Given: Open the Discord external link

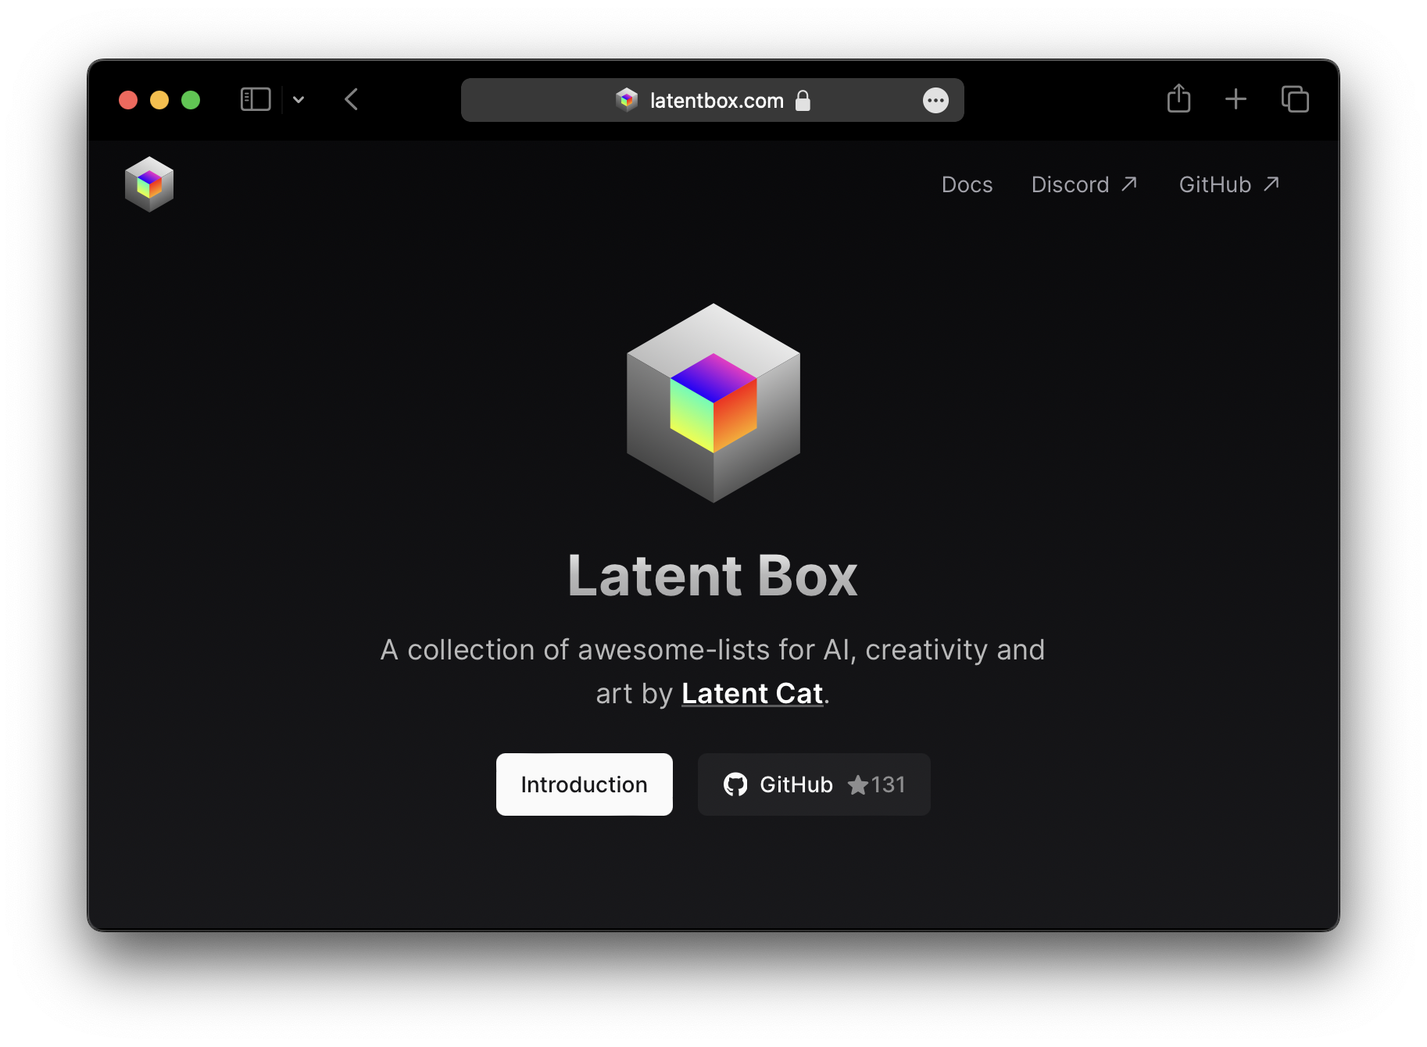Looking at the screenshot, I should 1084,184.
